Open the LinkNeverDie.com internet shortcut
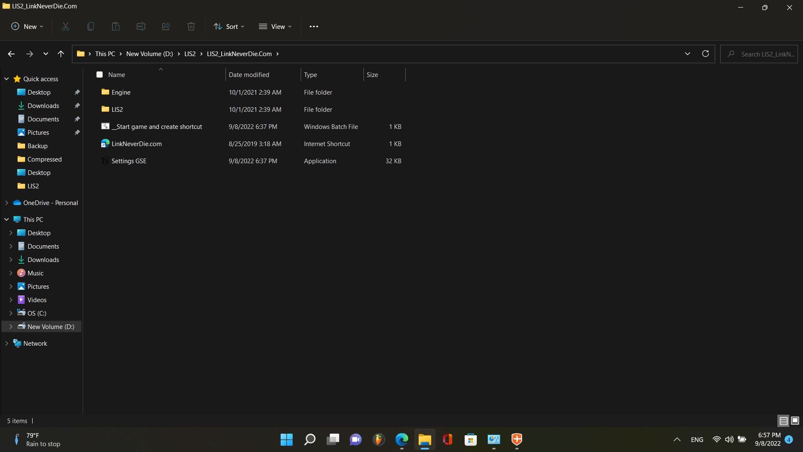 click(x=136, y=144)
